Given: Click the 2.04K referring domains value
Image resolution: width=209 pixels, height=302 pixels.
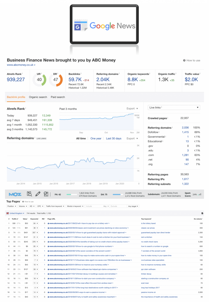Looking at the screenshot, I should 103,80.
